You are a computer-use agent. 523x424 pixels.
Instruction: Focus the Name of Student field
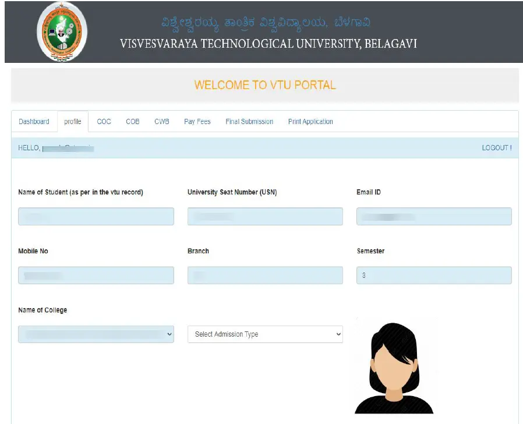(x=96, y=217)
